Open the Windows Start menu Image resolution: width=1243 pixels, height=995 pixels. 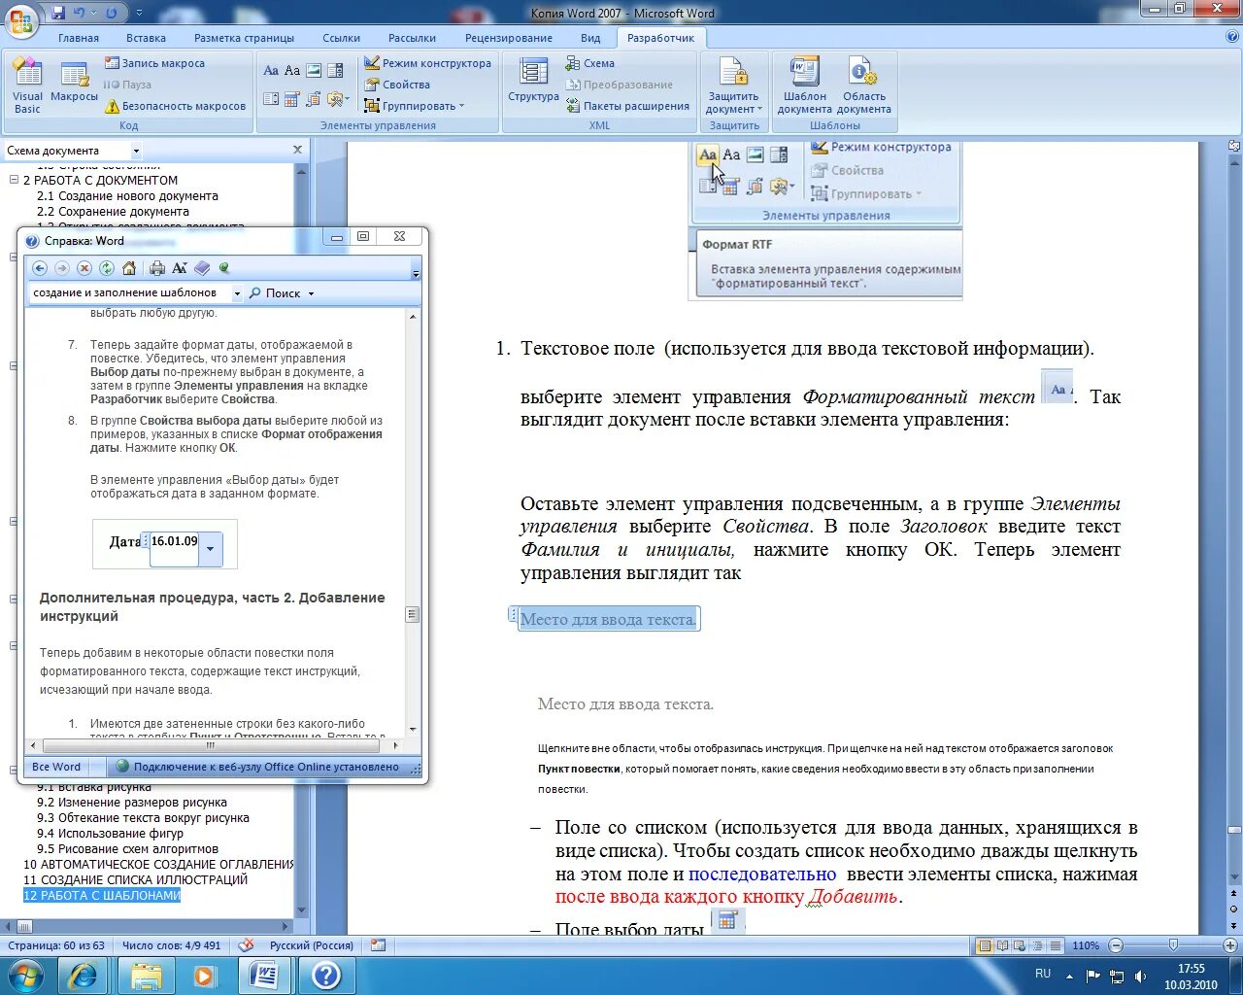[26, 975]
